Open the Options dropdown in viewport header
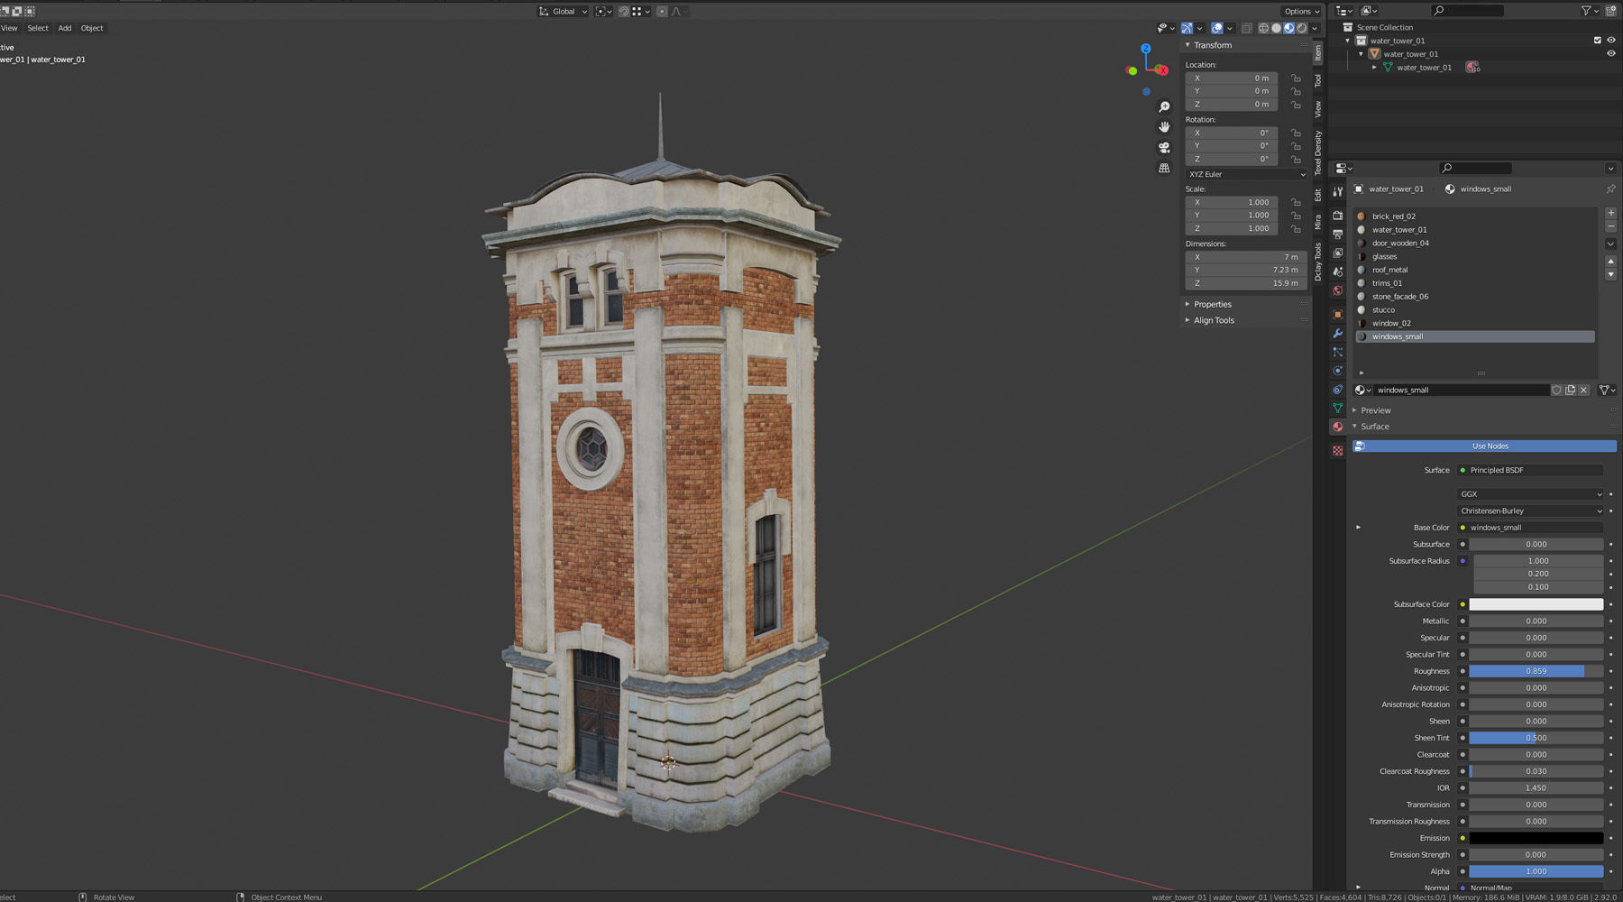Screen dimensions: 1623x902 [x=1301, y=12]
